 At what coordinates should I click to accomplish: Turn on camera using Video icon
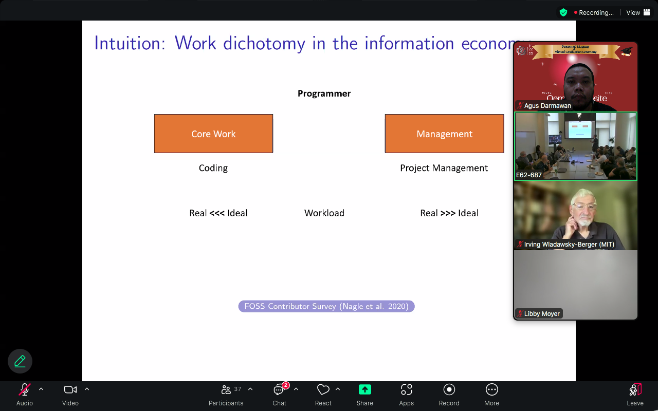[70, 390]
